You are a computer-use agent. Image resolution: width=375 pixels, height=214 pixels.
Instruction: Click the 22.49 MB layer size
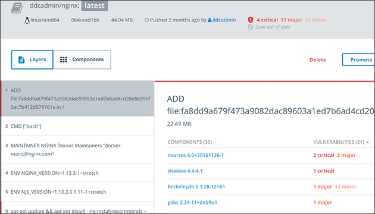click(x=179, y=124)
